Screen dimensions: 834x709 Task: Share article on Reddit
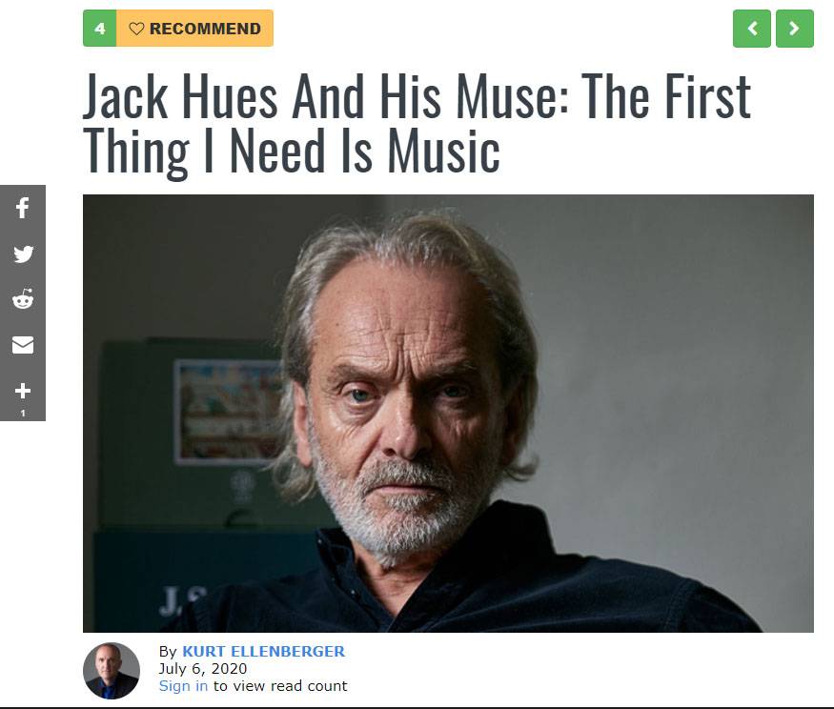pos(22,299)
